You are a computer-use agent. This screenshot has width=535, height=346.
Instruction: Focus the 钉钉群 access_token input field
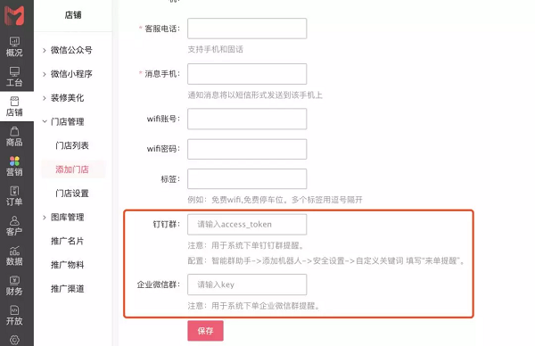(x=247, y=225)
